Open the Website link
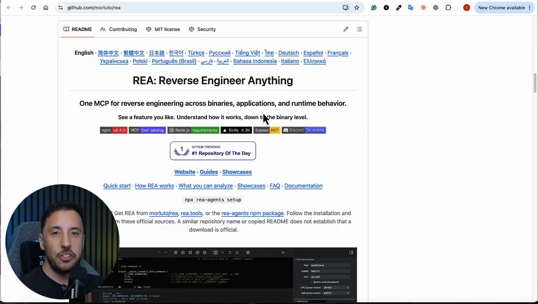Image resolution: width=538 pixels, height=304 pixels. coord(185,172)
